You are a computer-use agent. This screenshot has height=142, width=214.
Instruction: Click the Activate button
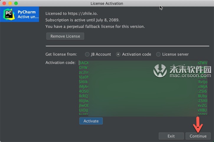91,121
